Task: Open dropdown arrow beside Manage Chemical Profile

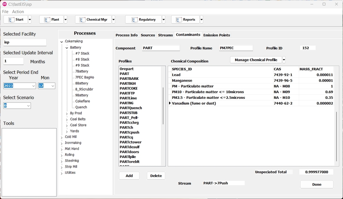Action: 284,60
